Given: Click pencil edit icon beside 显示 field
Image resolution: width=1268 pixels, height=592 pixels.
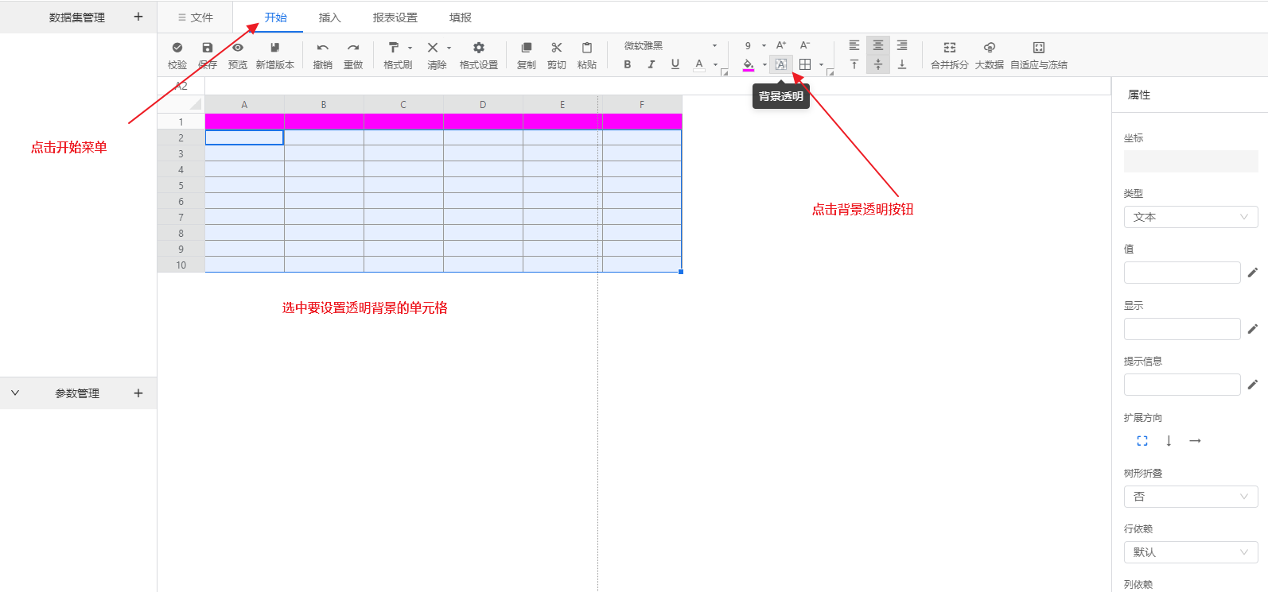Looking at the screenshot, I should pyautogui.click(x=1253, y=329).
